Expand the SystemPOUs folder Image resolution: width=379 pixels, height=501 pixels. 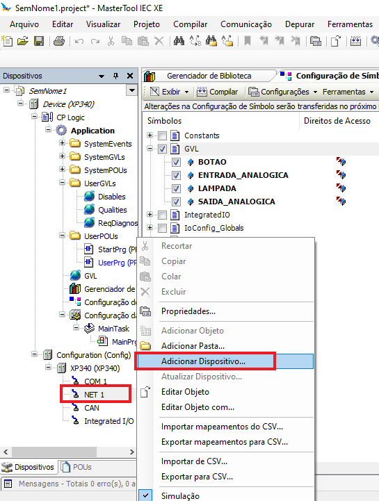62,169
